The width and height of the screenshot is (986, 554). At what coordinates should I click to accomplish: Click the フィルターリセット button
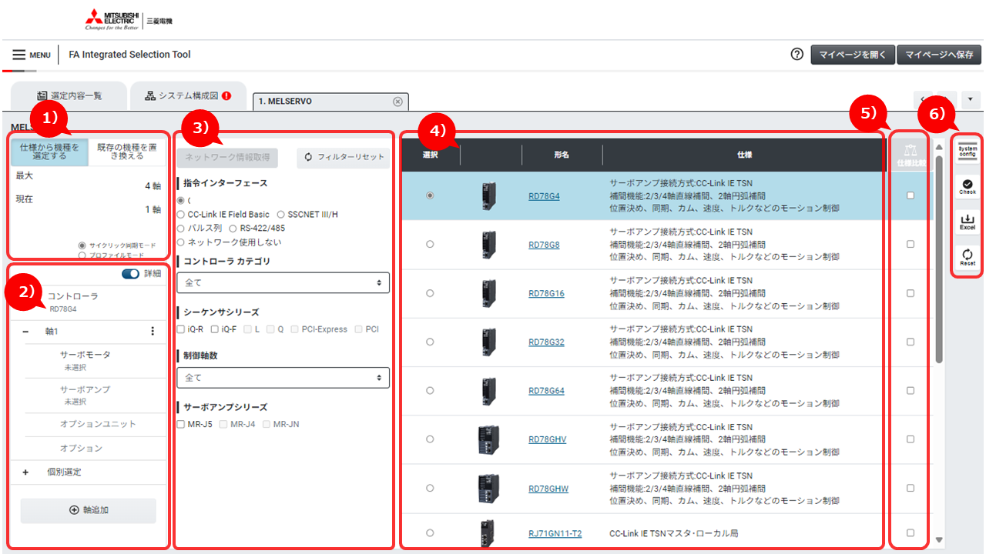344,158
